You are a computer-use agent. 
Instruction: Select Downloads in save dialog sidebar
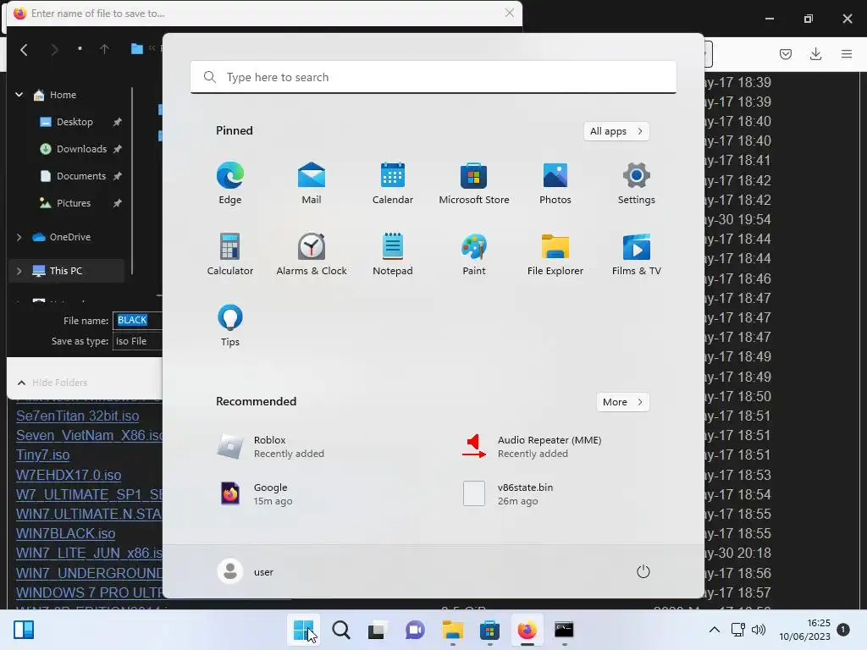coord(81,149)
